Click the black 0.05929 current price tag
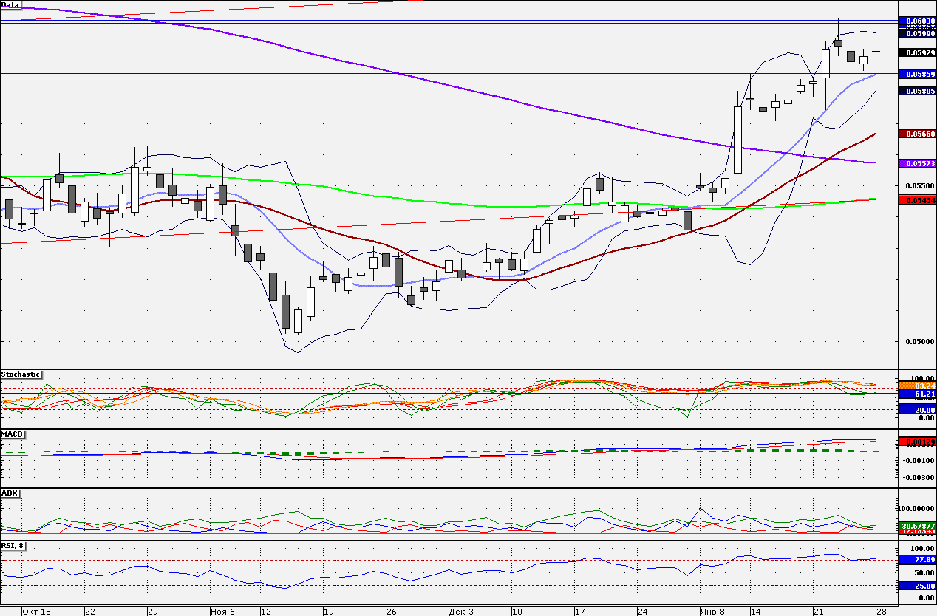The width and height of the screenshot is (937, 616). point(917,53)
